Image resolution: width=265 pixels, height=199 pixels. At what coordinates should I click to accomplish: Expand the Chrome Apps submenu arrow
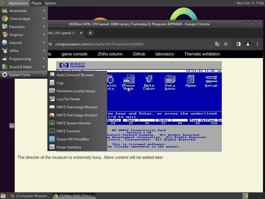(44, 18)
